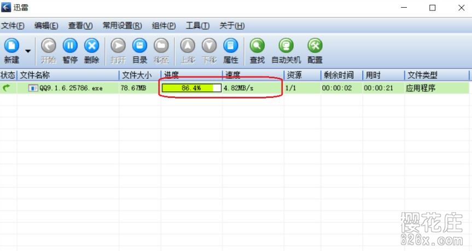Close the 迅雷 window

[x=461, y=8]
